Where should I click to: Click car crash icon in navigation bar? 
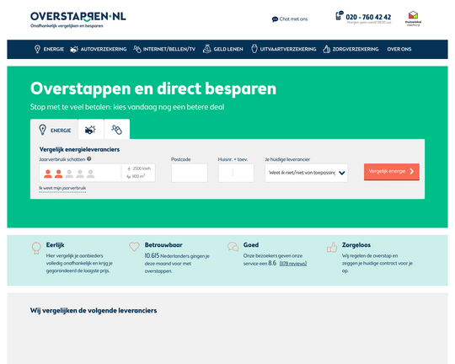pos(74,50)
